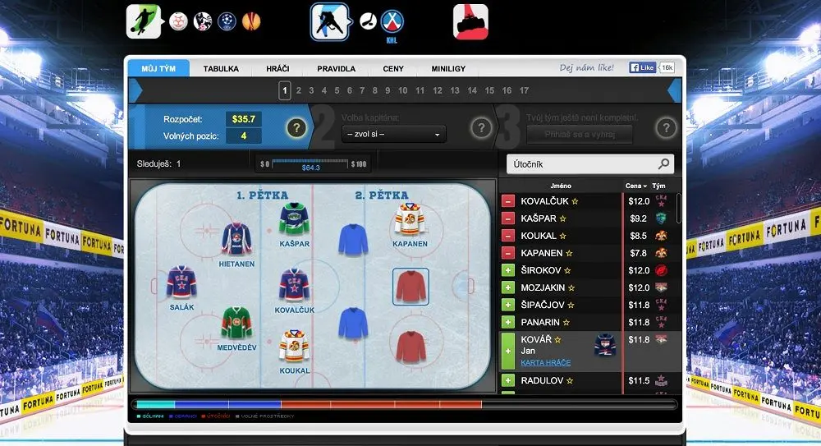Remove Kovalčuk with the red minus button

tap(508, 201)
